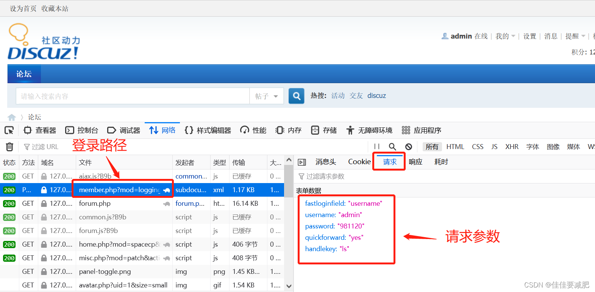The height and width of the screenshot is (292, 595).
Task: Click the 交友 hot search link
Action: (356, 96)
